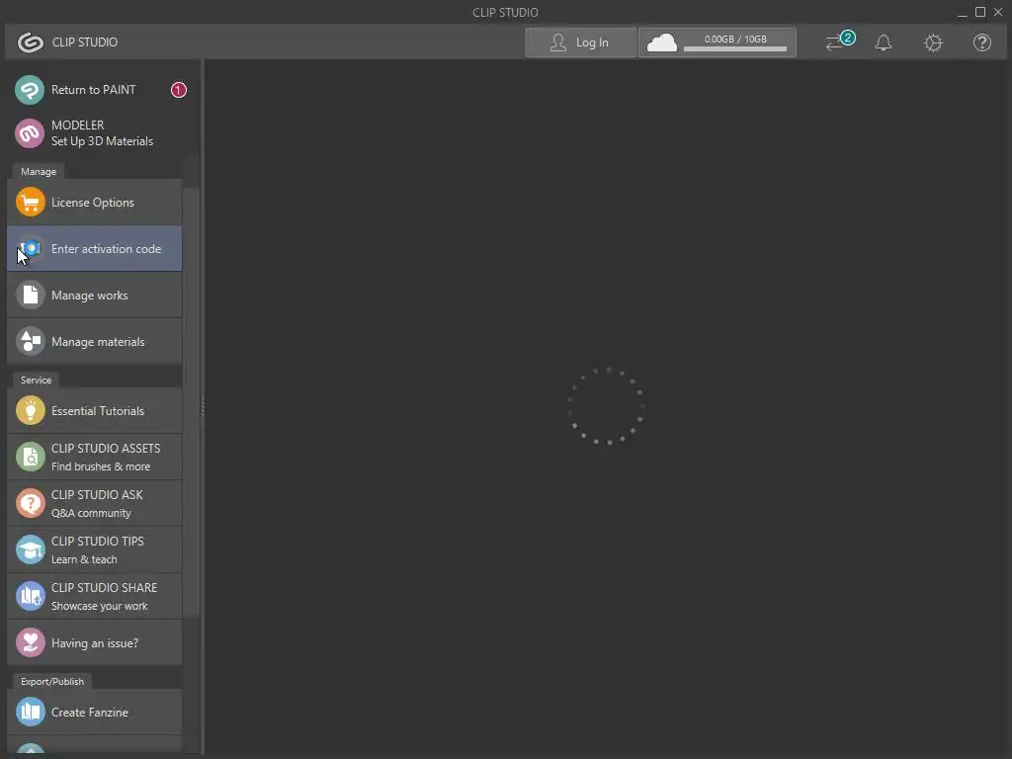Open the sync transfer icon with badge 2
The image size is (1012, 759).
point(840,42)
